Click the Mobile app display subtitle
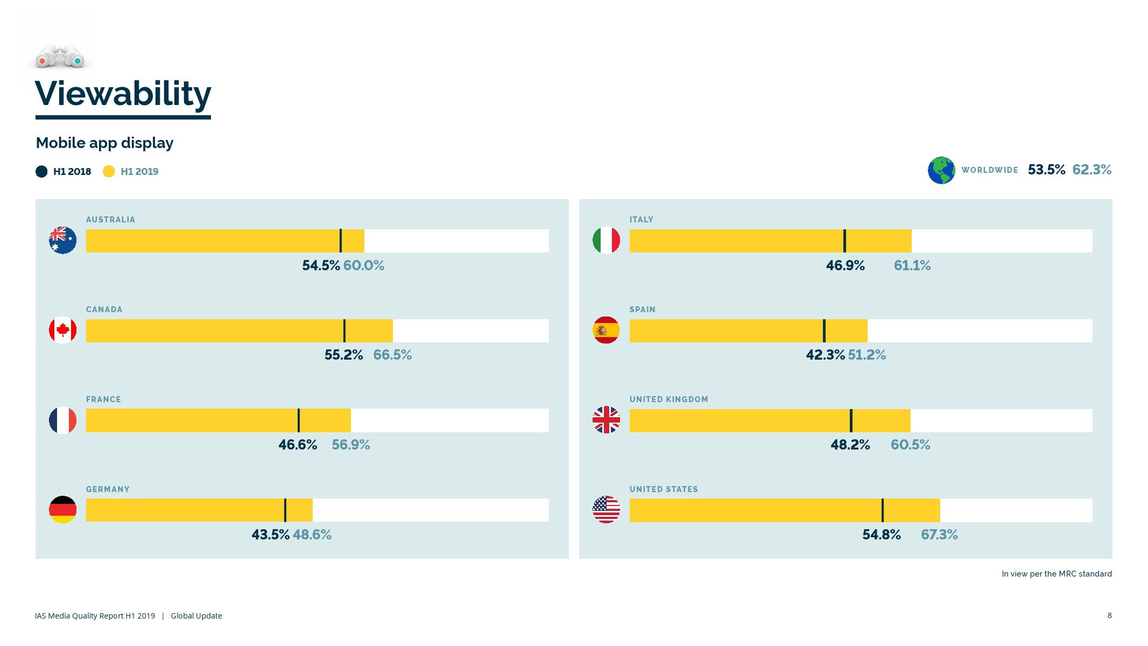 [x=104, y=143]
